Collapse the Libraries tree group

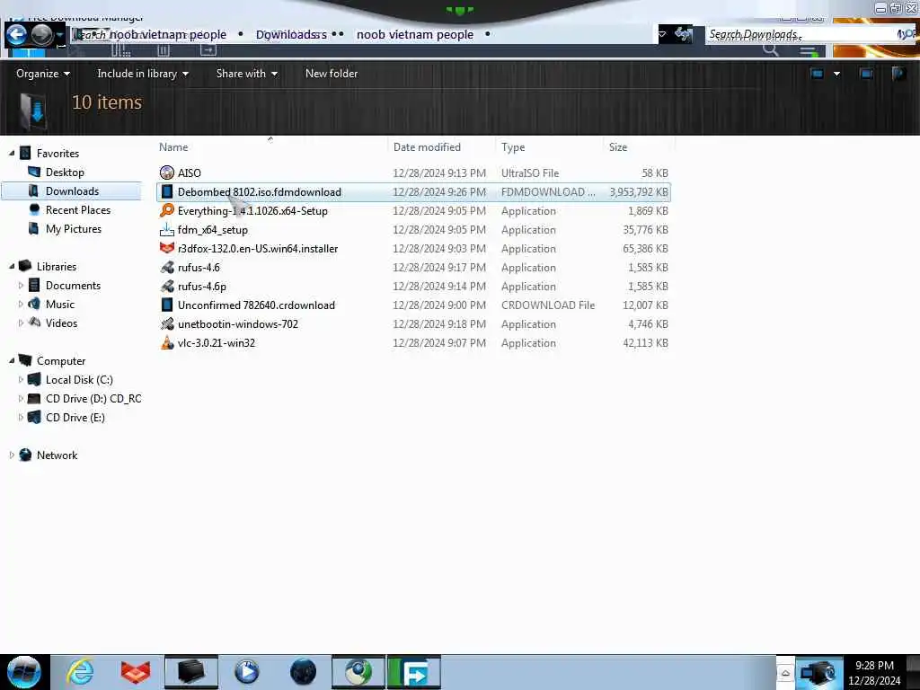[x=12, y=266]
